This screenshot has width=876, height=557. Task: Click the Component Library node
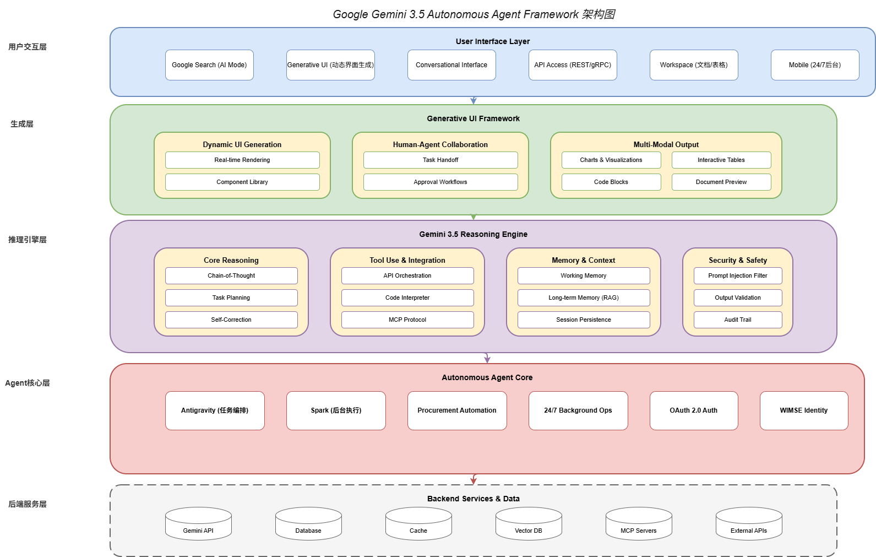pyautogui.click(x=242, y=182)
